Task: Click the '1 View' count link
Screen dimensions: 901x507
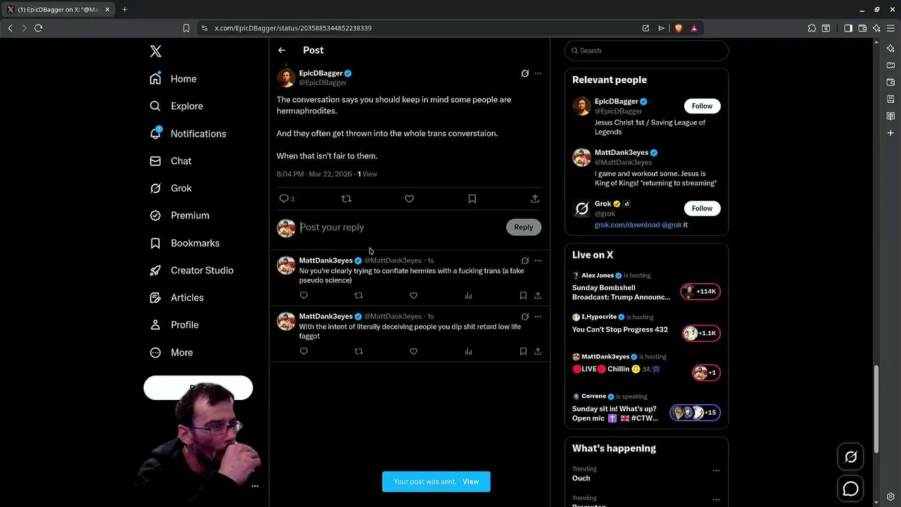Action: pyautogui.click(x=367, y=174)
